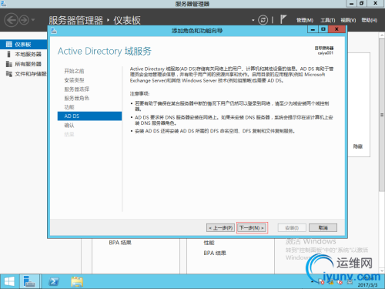The image size is (385, 289).
Task: Open the notifications flag icon
Action: click(283, 19)
